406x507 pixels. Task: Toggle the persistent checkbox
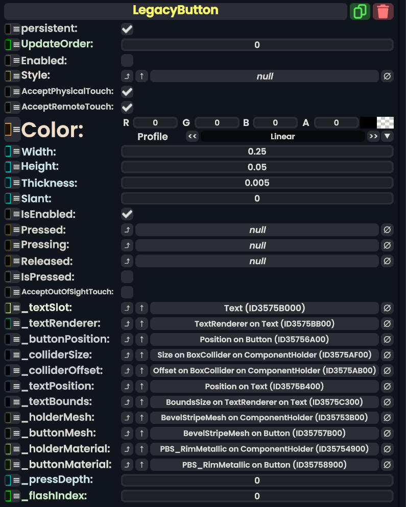click(x=127, y=29)
